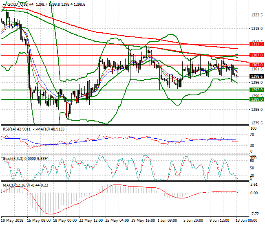Select the 29 May 16:00 time label

pos(143,220)
